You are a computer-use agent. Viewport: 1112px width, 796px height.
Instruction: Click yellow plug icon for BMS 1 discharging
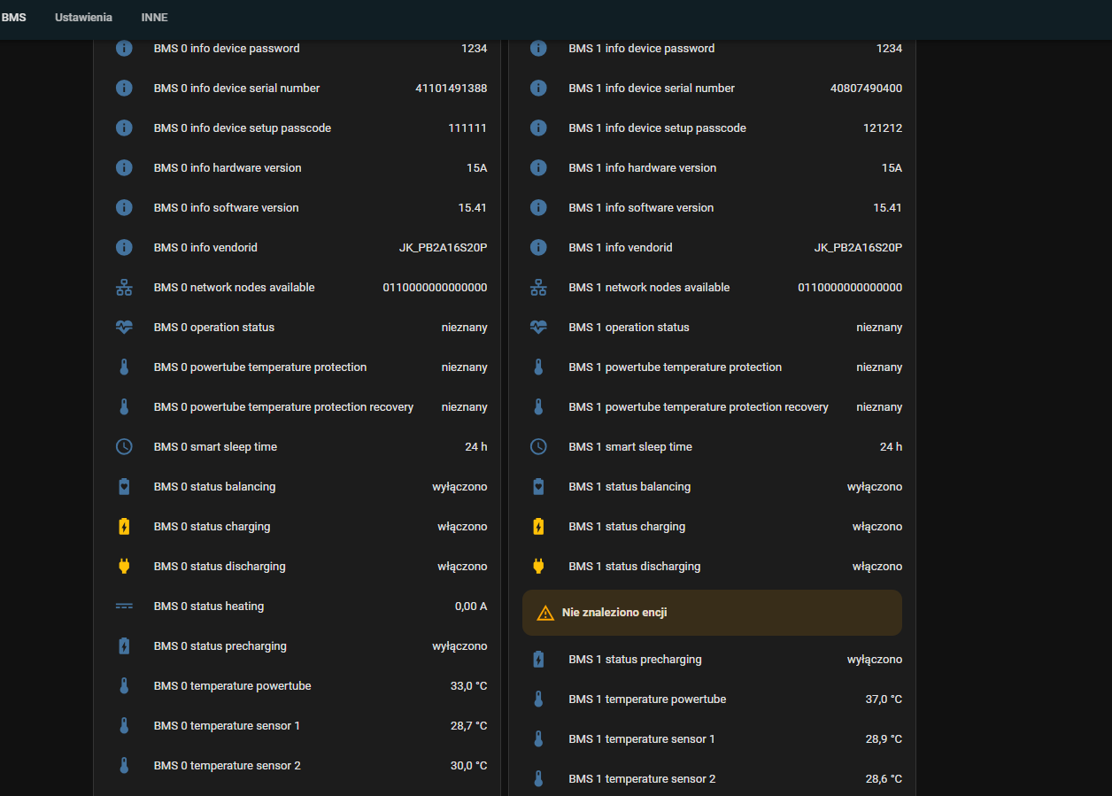click(x=538, y=567)
